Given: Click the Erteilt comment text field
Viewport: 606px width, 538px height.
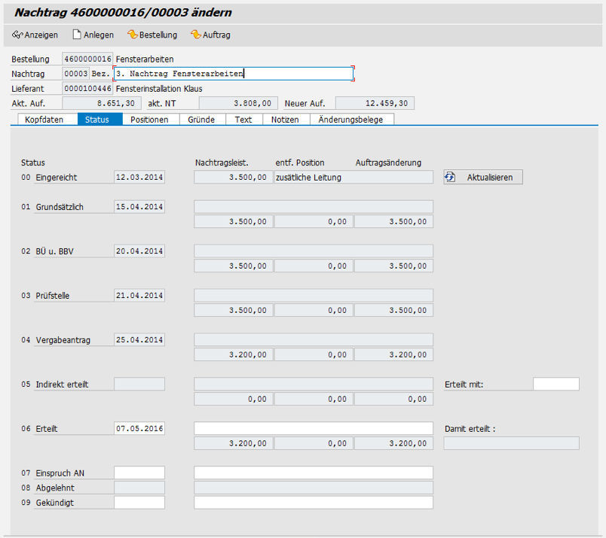Looking at the screenshot, I should [314, 428].
